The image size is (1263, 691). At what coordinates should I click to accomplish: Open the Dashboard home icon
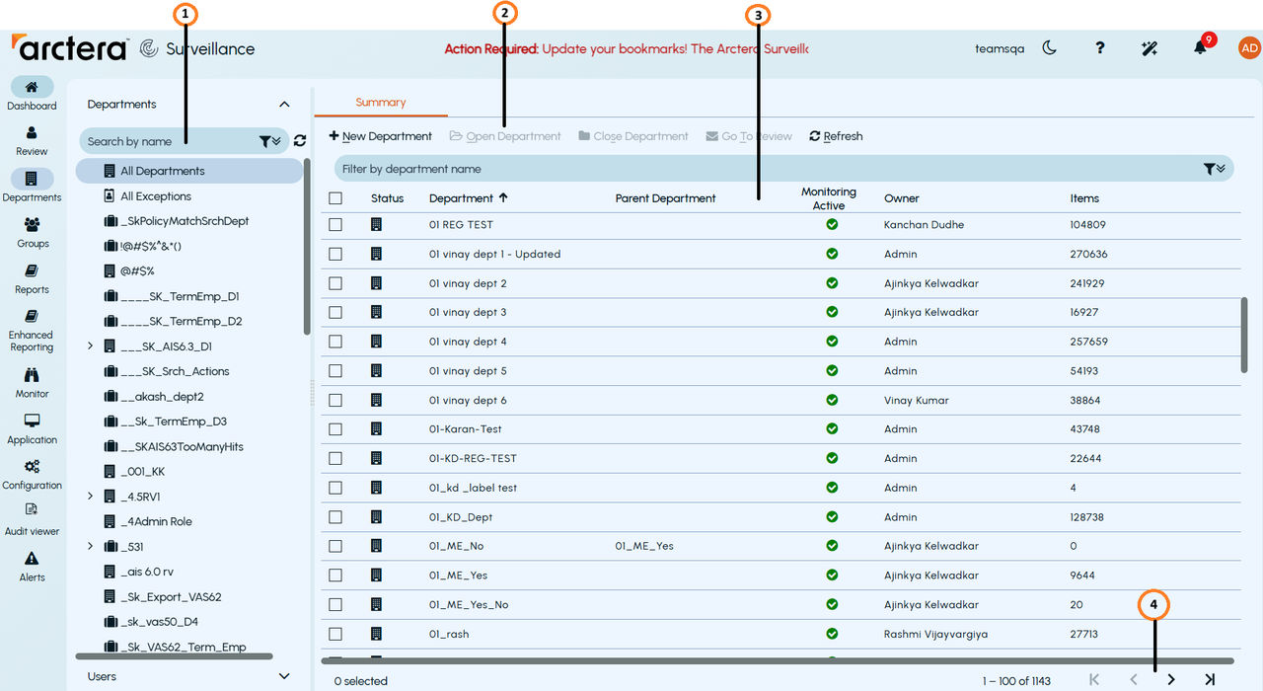pyautogui.click(x=32, y=87)
